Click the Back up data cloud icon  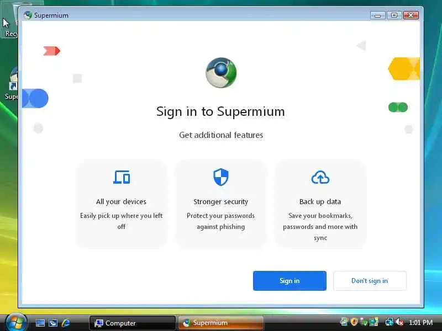(320, 177)
